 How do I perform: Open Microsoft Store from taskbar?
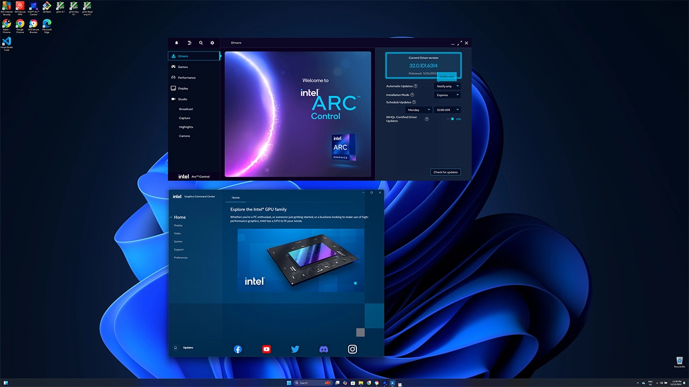click(353, 383)
